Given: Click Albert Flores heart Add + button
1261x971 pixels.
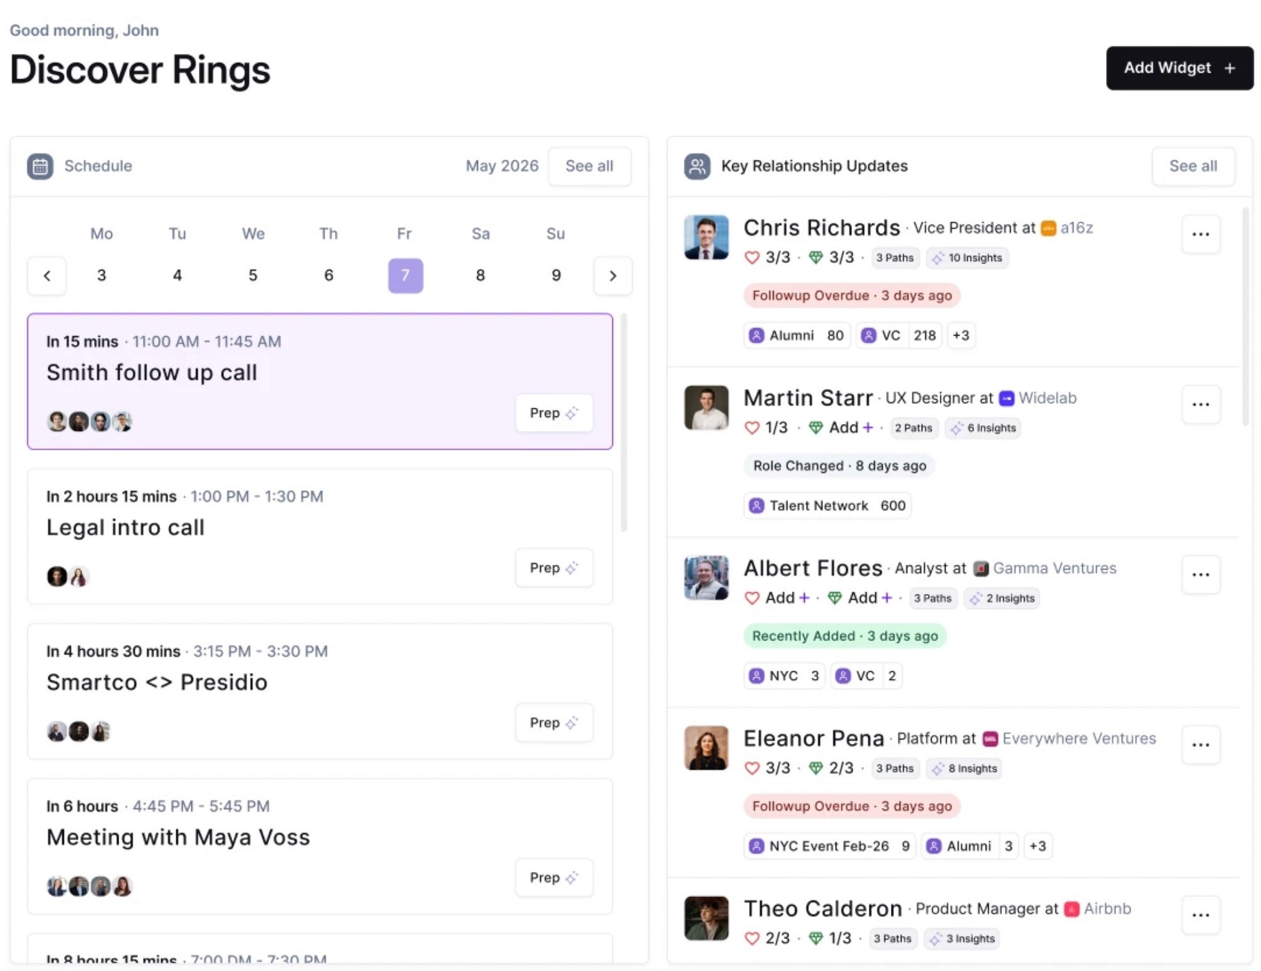Looking at the screenshot, I should point(777,598).
